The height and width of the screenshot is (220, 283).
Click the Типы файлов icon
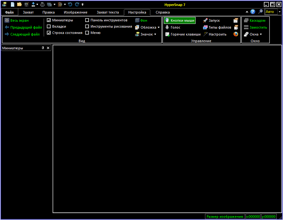pyautogui.click(x=205, y=27)
